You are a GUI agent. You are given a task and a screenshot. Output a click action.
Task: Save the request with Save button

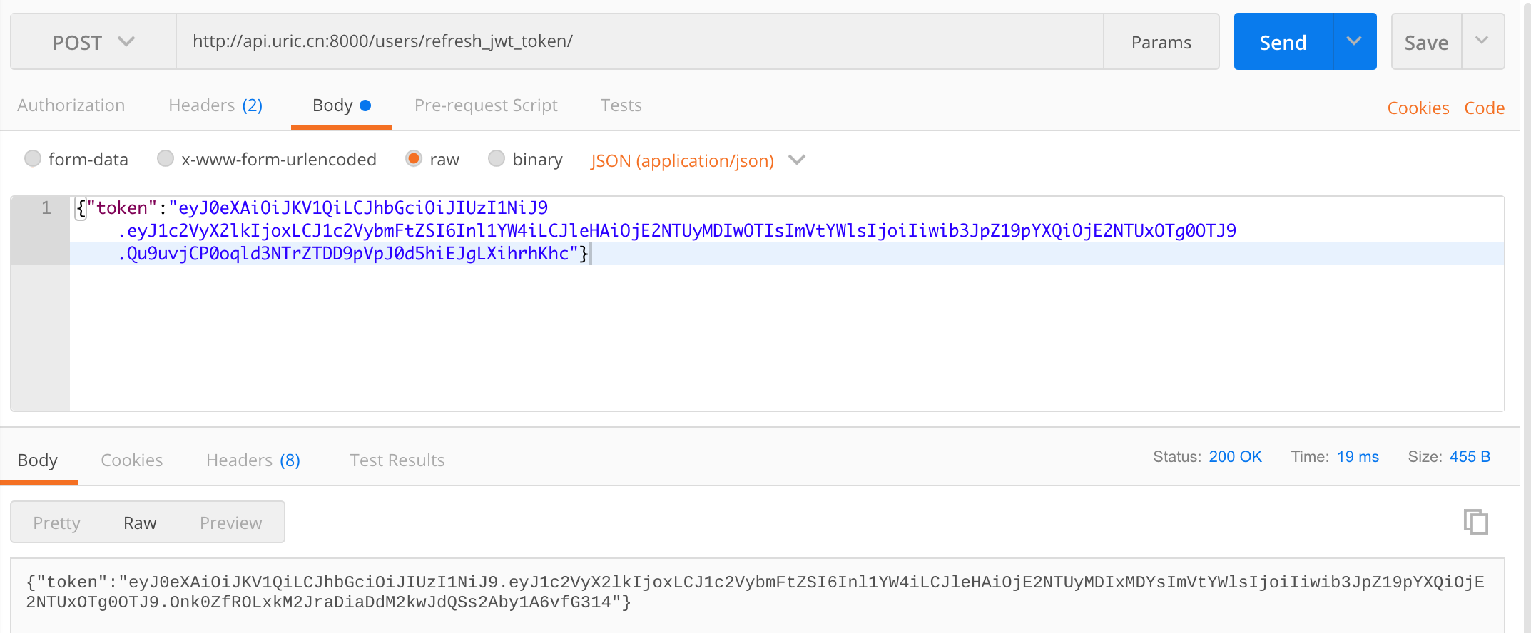(x=1427, y=42)
